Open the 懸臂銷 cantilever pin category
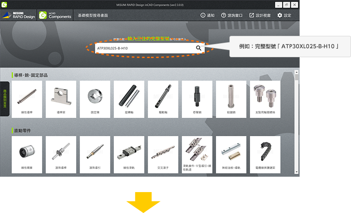The height and width of the screenshot is (213, 351). coord(197,99)
